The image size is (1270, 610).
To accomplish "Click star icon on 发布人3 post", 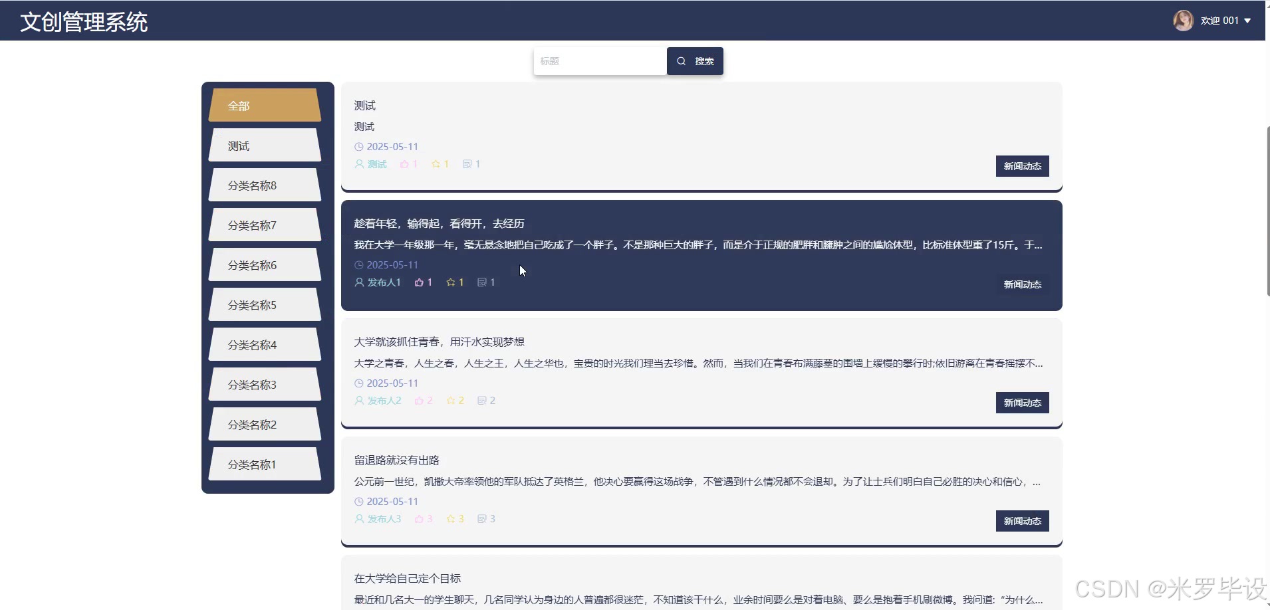I will (451, 519).
